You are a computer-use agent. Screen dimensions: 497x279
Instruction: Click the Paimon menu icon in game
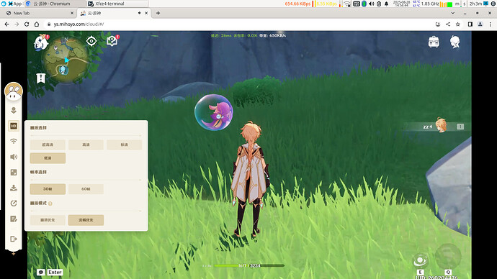(41, 42)
